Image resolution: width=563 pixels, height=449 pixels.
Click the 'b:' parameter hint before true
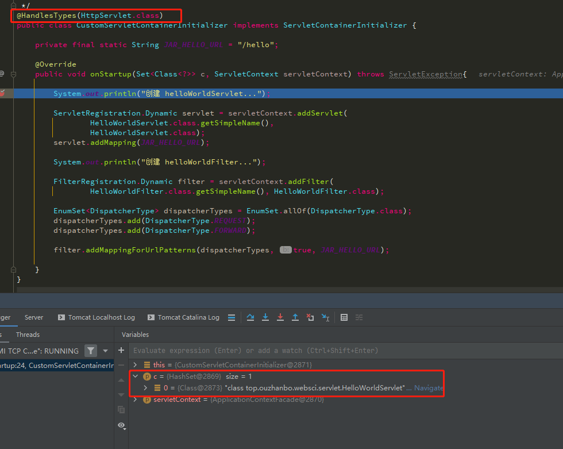pos(286,250)
